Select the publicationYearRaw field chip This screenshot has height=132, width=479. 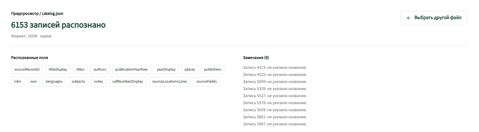coord(131,70)
